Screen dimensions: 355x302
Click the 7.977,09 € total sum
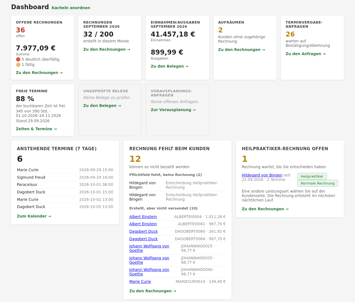coord(36,48)
